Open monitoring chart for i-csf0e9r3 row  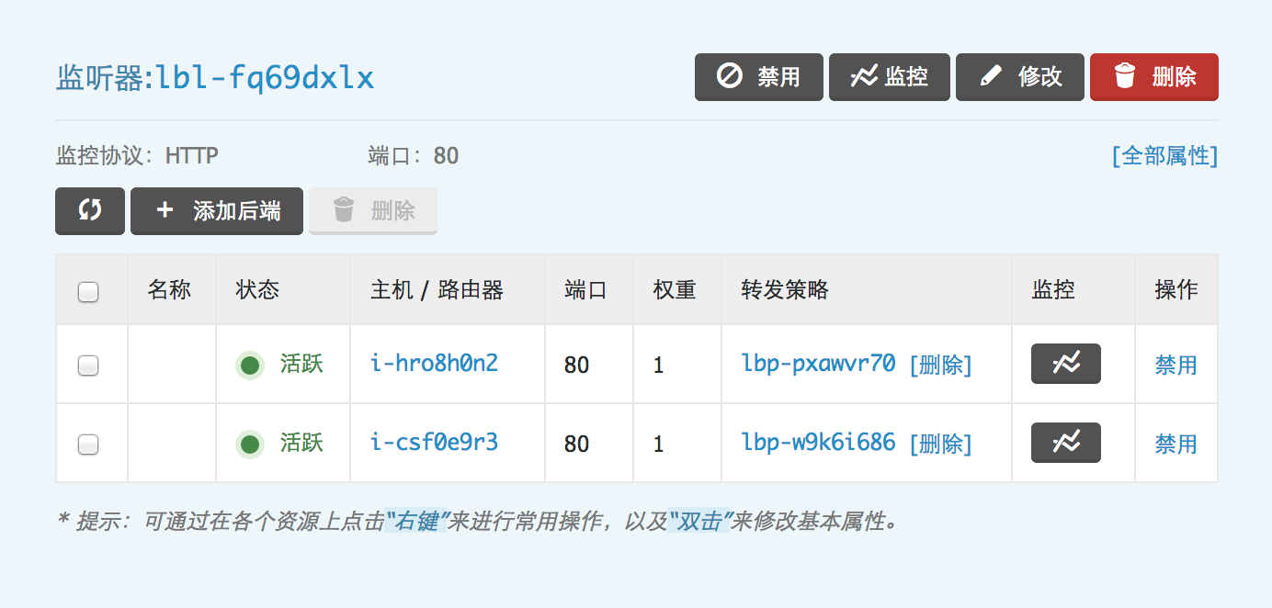(x=1065, y=443)
